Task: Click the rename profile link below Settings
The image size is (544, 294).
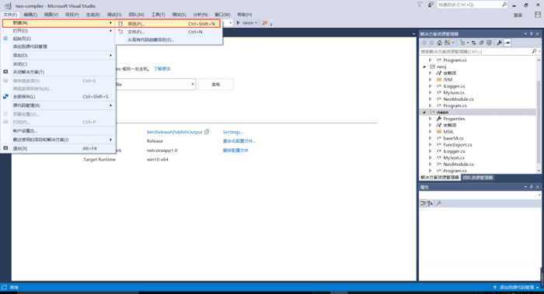Action: click(239, 141)
